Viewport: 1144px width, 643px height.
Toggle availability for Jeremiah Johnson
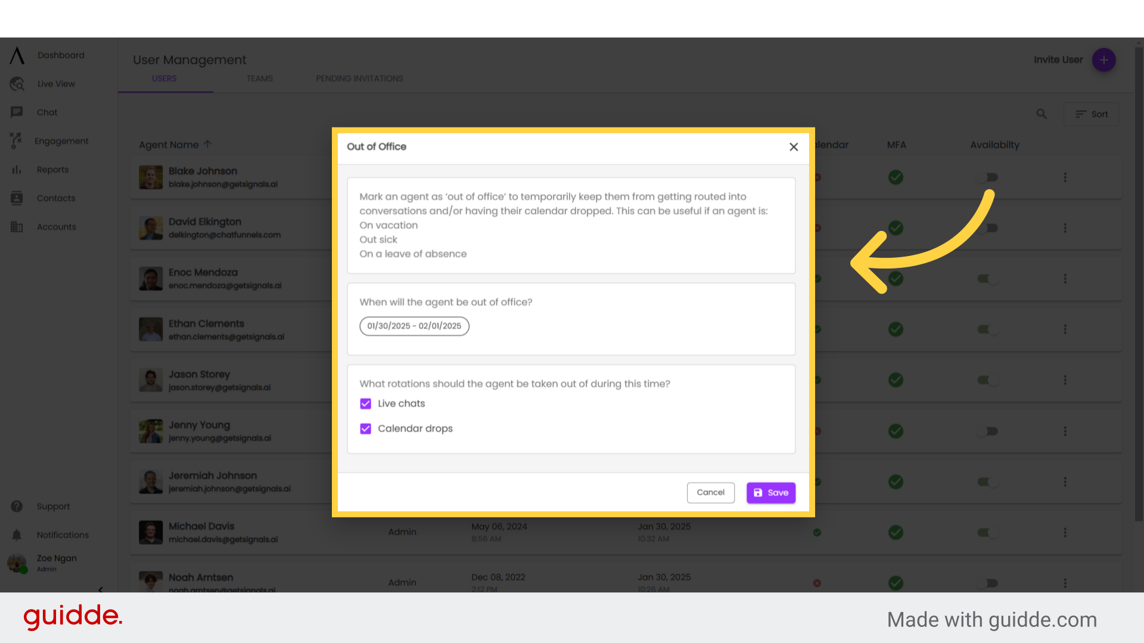coord(987,482)
